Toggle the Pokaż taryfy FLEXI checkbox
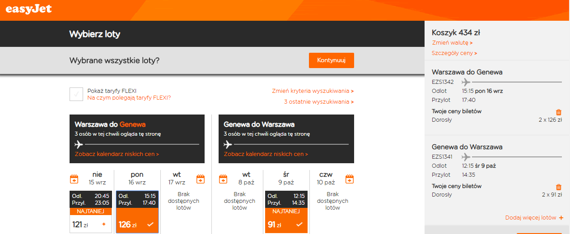Screen dimensions: 570x234 point(76,94)
